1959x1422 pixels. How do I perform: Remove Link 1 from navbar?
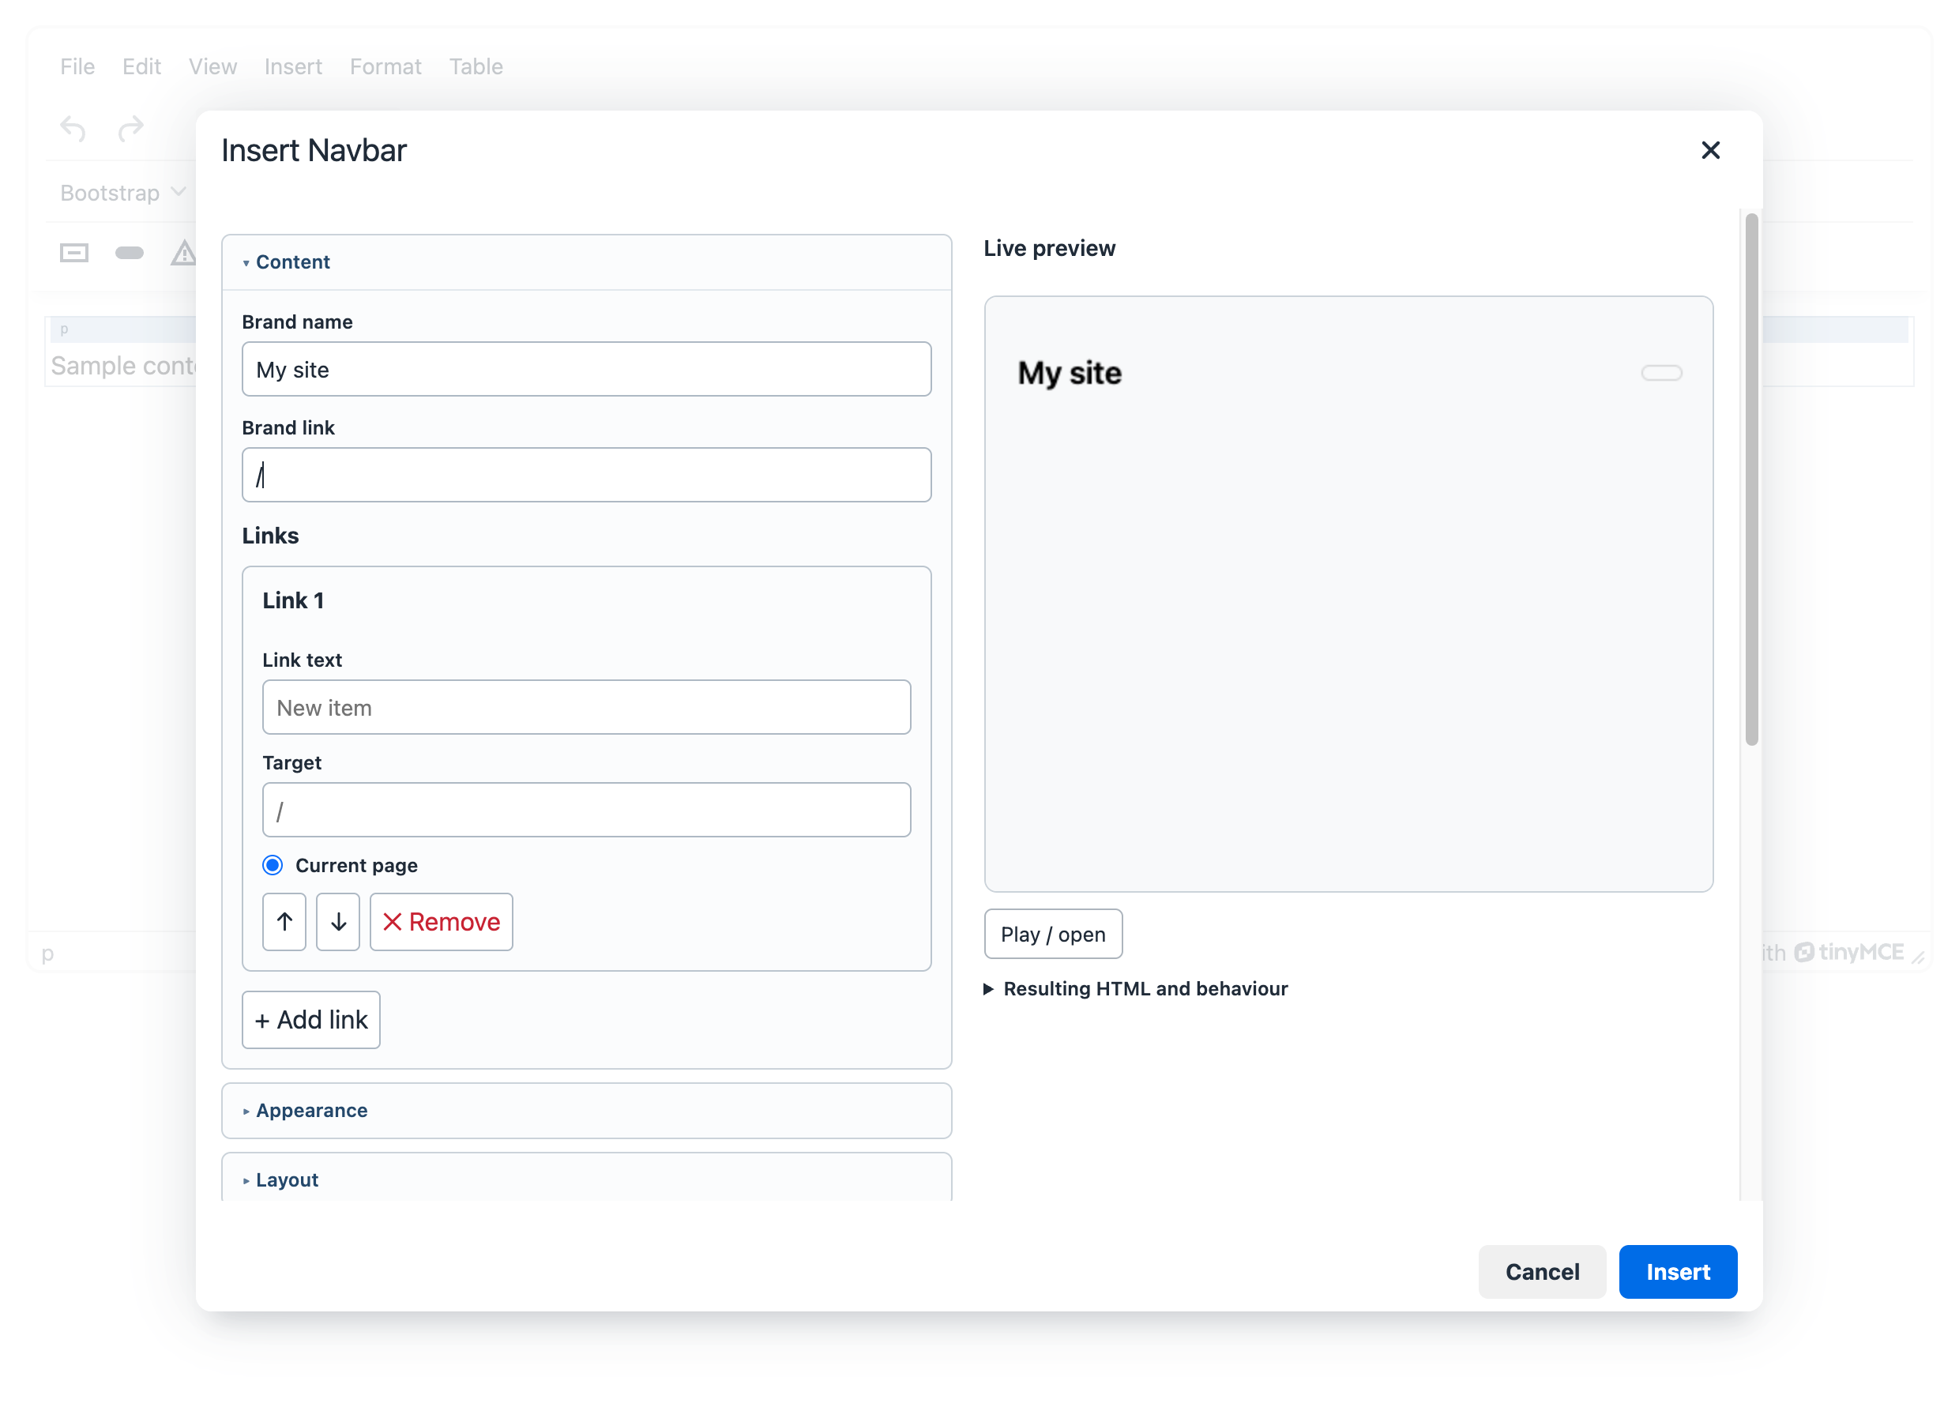(442, 921)
